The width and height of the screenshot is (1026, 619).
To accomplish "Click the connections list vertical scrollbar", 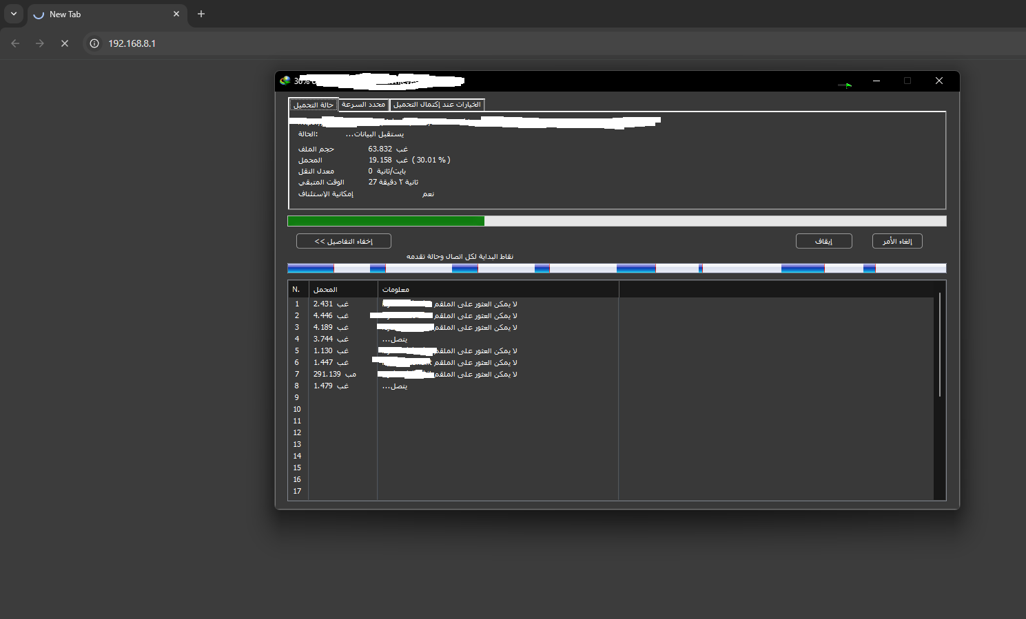I will (x=939, y=344).
